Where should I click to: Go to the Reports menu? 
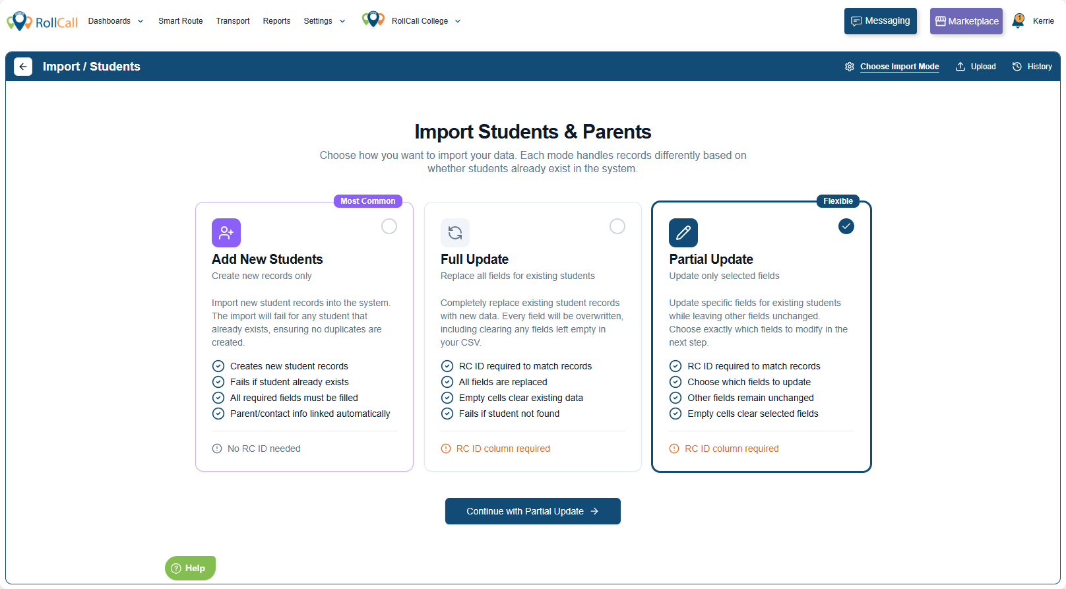(276, 21)
